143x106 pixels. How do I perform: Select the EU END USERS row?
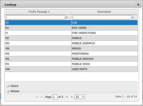pyautogui.click(x=71, y=28)
